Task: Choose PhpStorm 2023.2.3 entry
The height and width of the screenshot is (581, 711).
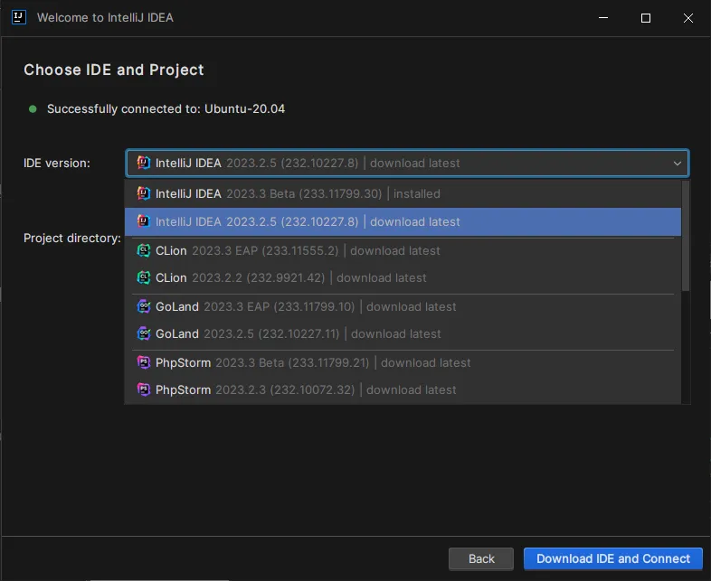Action: coord(403,390)
